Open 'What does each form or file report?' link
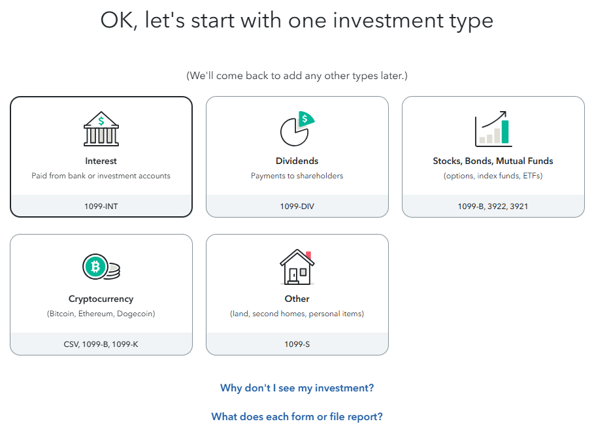The image size is (592, 428). click(297, 417)
